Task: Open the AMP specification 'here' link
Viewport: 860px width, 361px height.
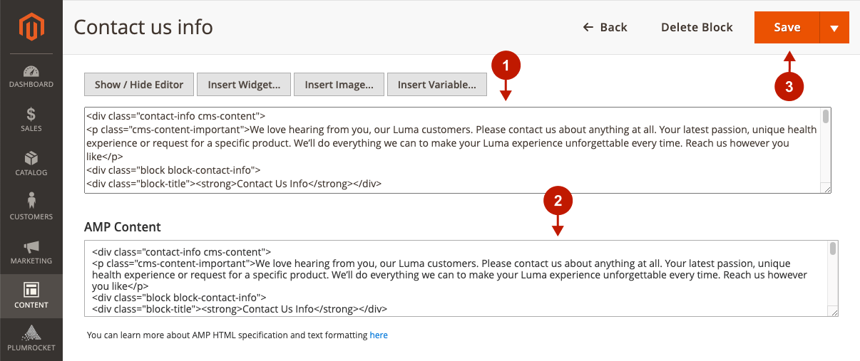Action: [379, 335]
